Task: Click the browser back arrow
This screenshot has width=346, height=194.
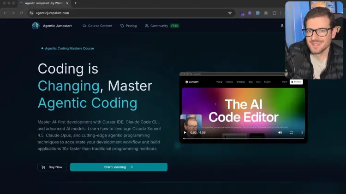Action: pyautogui.click(x=5, y=13)
